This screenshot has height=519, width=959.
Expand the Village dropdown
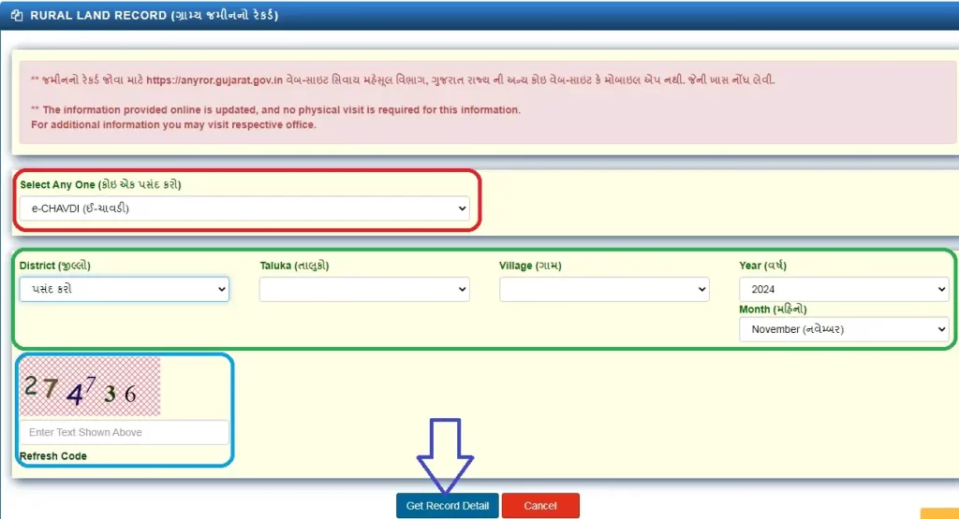pyautogui.click(x=604, y=289)
